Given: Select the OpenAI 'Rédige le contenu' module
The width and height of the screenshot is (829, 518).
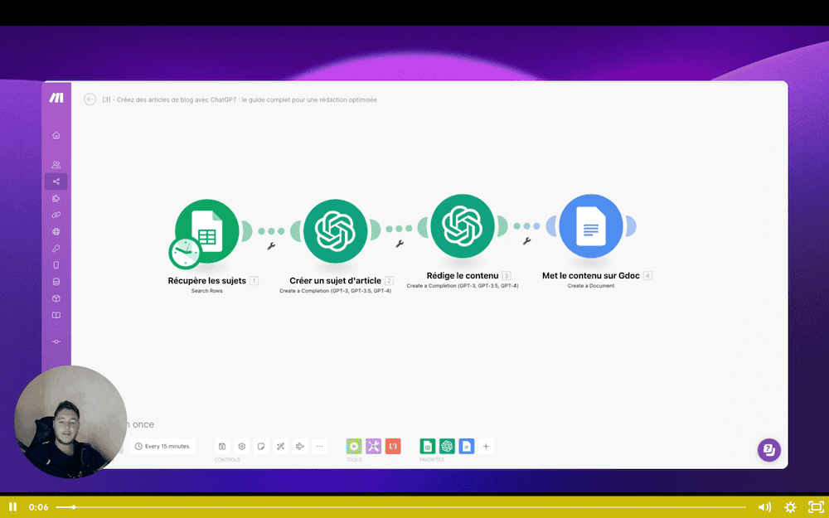Looking at the screenshot, I should pyautogui.click(x=463, y=225).
